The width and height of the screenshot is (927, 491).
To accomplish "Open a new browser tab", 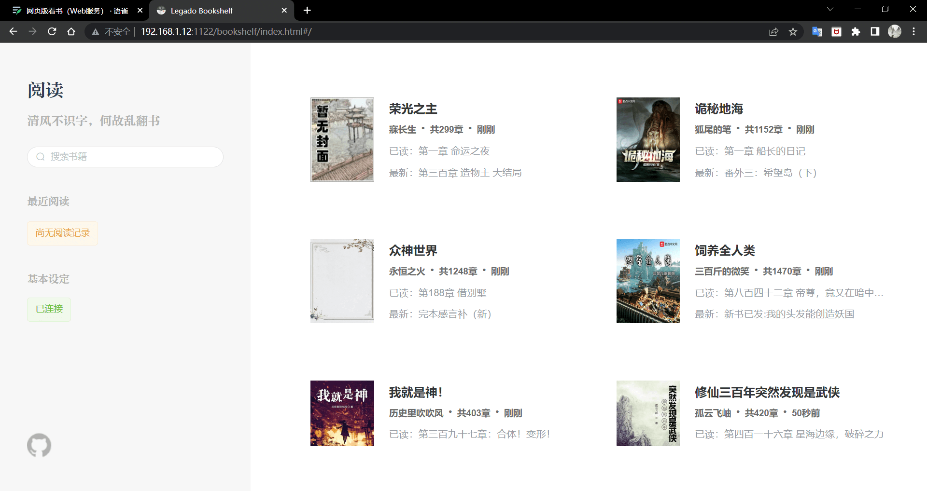I will pyautogui.click(x=307, y=10).
